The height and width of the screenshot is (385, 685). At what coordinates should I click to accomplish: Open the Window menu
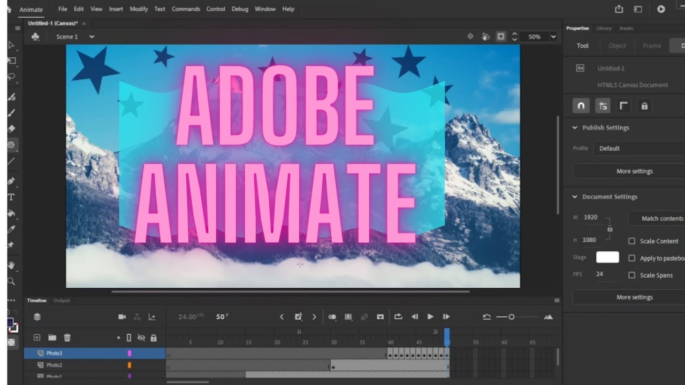pos(265,9)
